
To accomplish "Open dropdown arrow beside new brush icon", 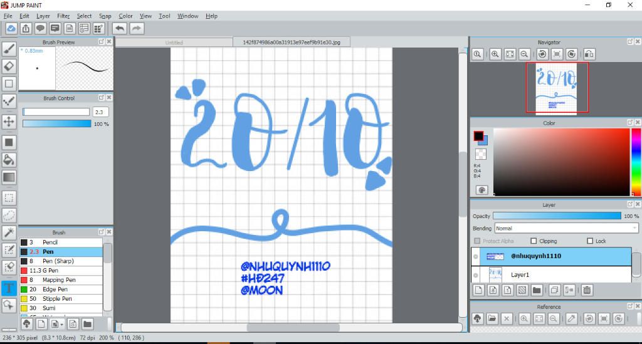I will 62,325.
